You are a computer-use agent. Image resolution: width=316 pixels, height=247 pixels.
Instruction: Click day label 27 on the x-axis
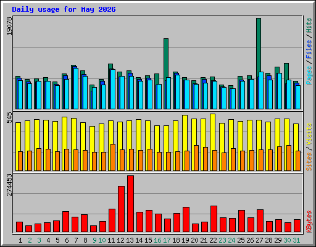point(259,240)
